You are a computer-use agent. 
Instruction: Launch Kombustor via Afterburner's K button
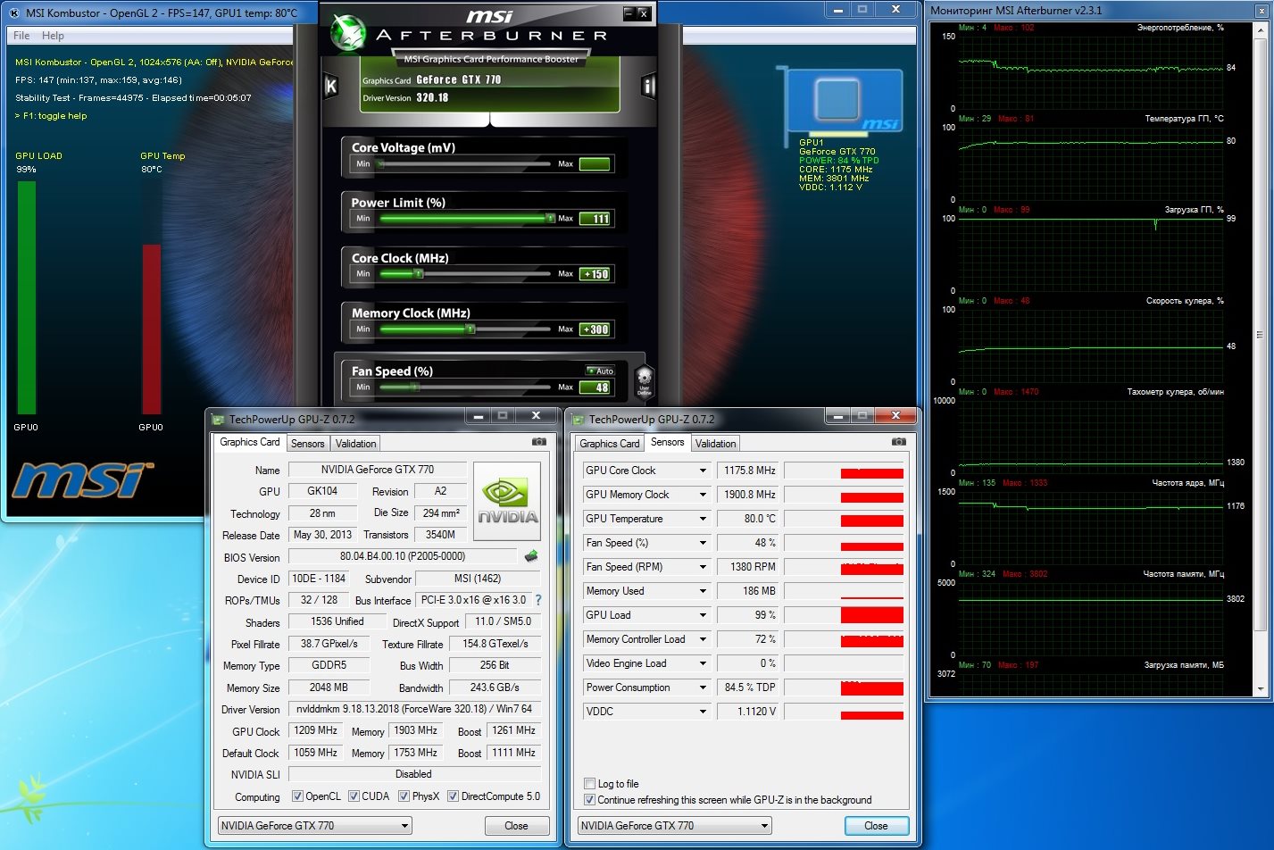330,86
